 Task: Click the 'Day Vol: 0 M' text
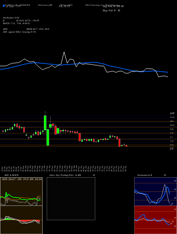click(111, 11)
